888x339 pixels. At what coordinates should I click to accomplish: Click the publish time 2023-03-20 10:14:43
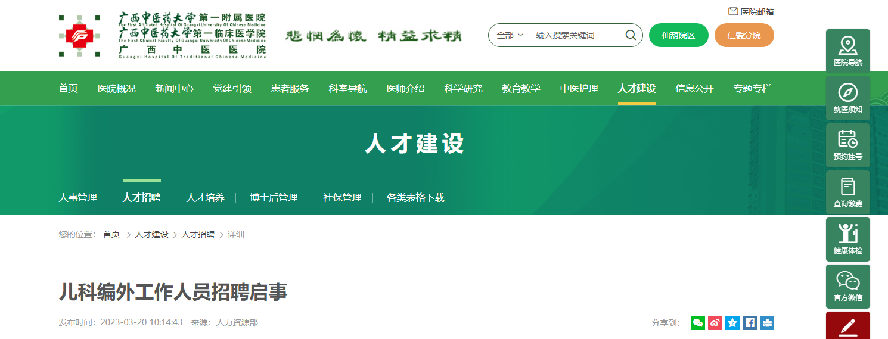pos(141,322)
